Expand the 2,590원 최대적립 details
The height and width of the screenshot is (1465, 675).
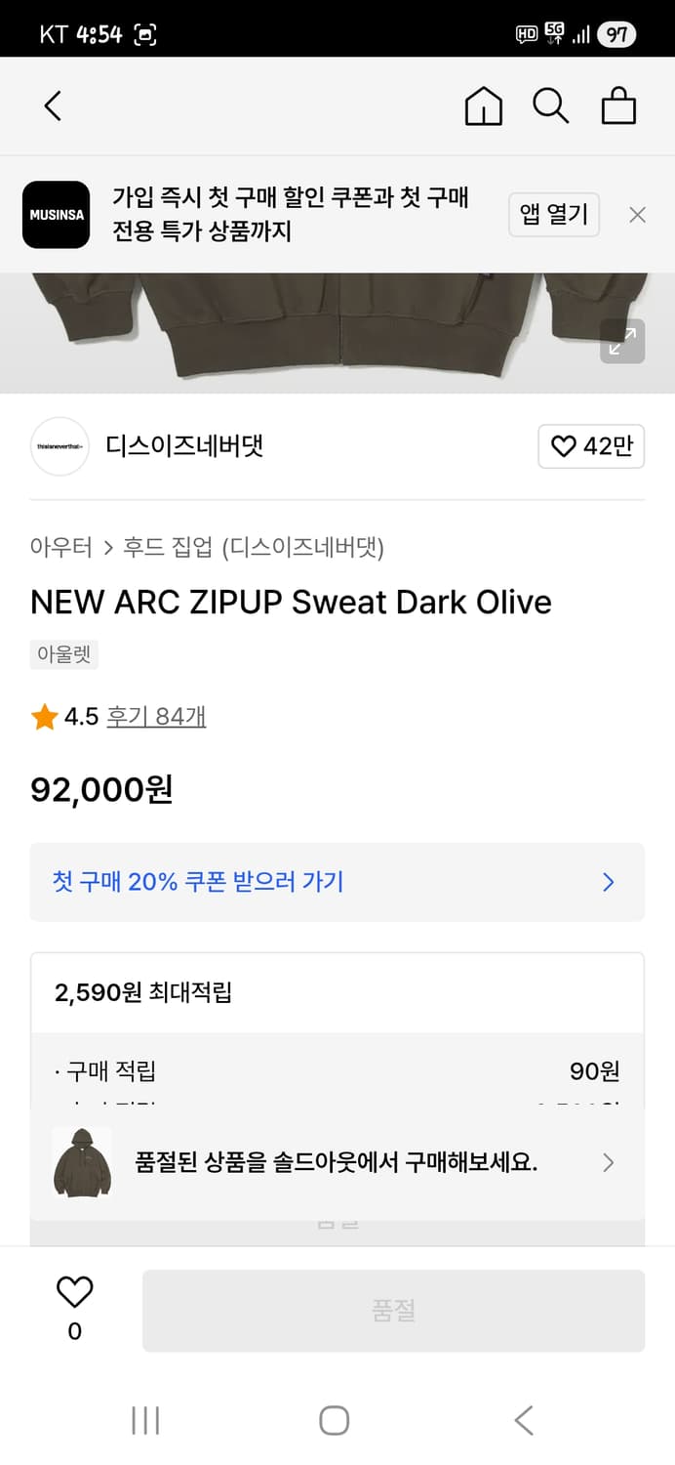[337, 992]
